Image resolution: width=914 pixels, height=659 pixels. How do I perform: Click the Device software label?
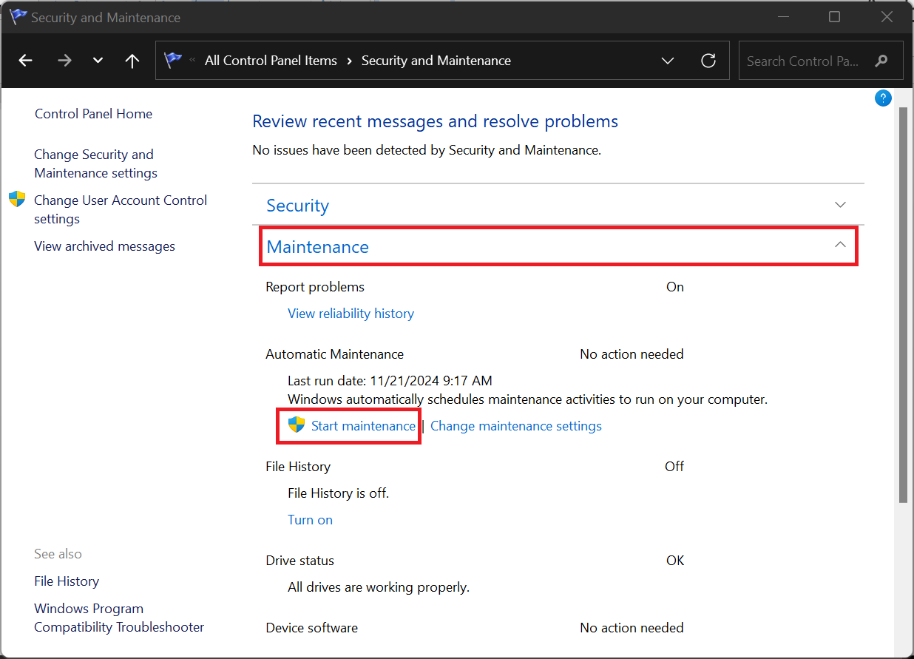point(312,628)
